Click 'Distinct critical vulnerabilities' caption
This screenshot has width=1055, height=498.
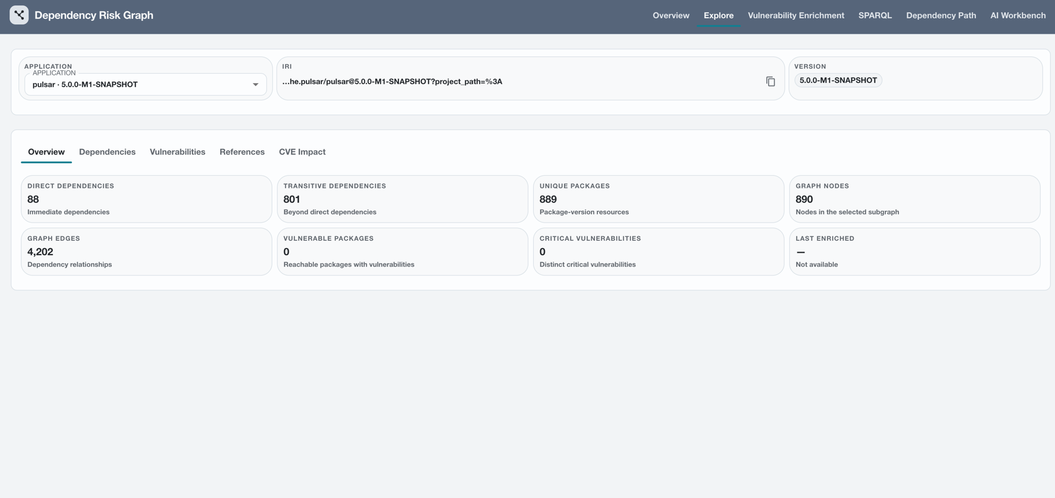coord(587,265)
